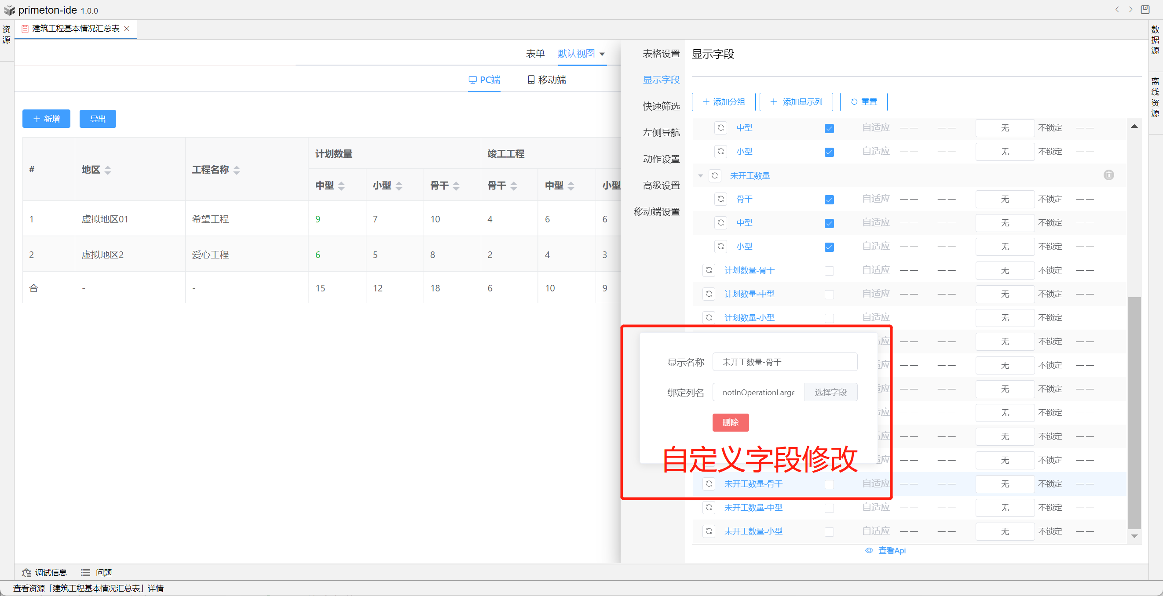
Task: Click the trash icon on 未开工数量 group
Action: [x=1108, y=175]
